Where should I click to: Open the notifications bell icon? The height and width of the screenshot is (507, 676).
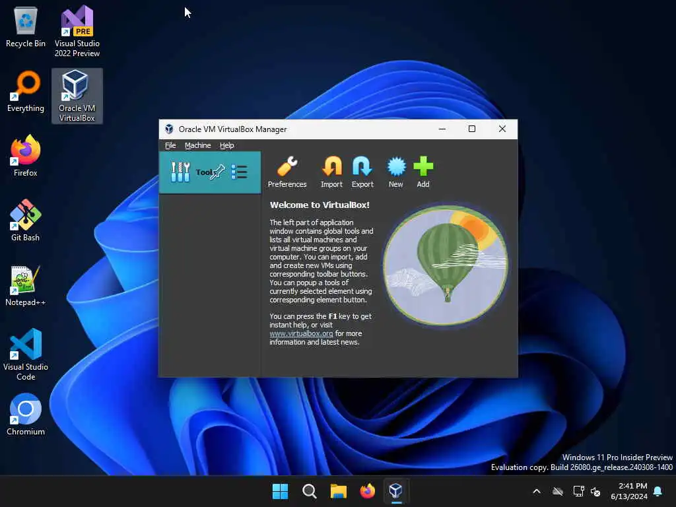coord(658,491)
